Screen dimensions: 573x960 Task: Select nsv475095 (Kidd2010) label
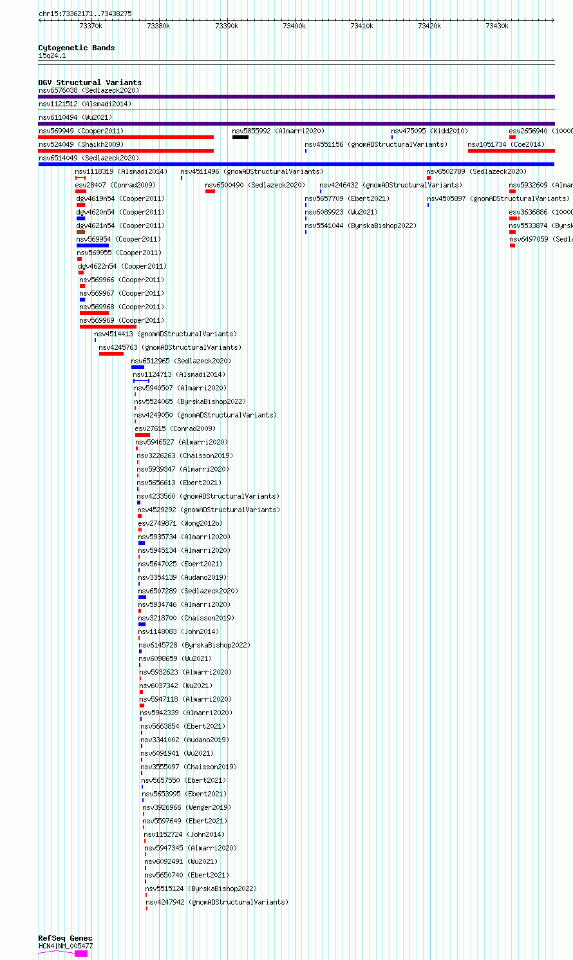[429, 131]
